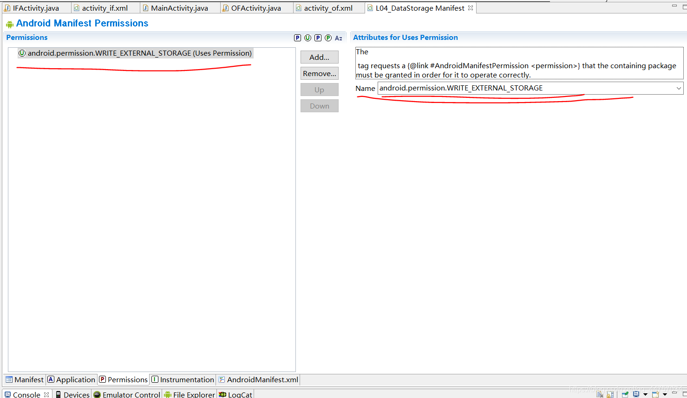Open the Application bottom page tab

(72, 379)
